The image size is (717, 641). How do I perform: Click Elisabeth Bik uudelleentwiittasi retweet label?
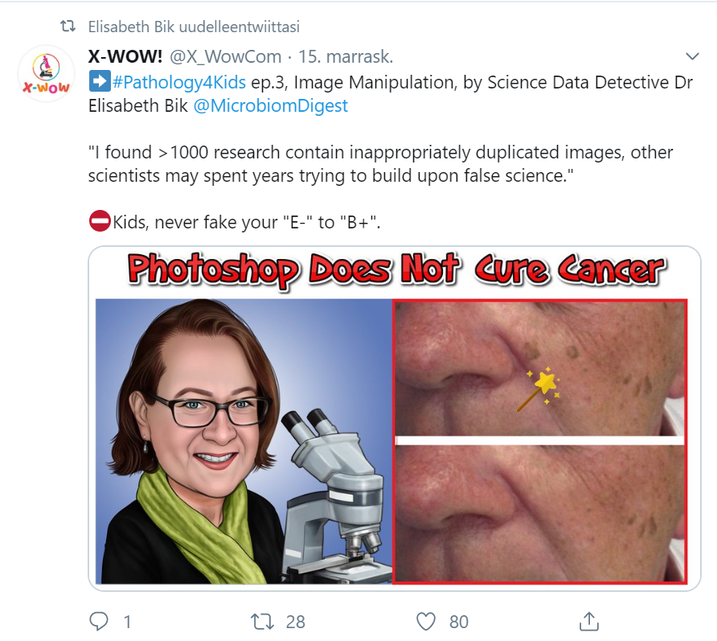194,27
